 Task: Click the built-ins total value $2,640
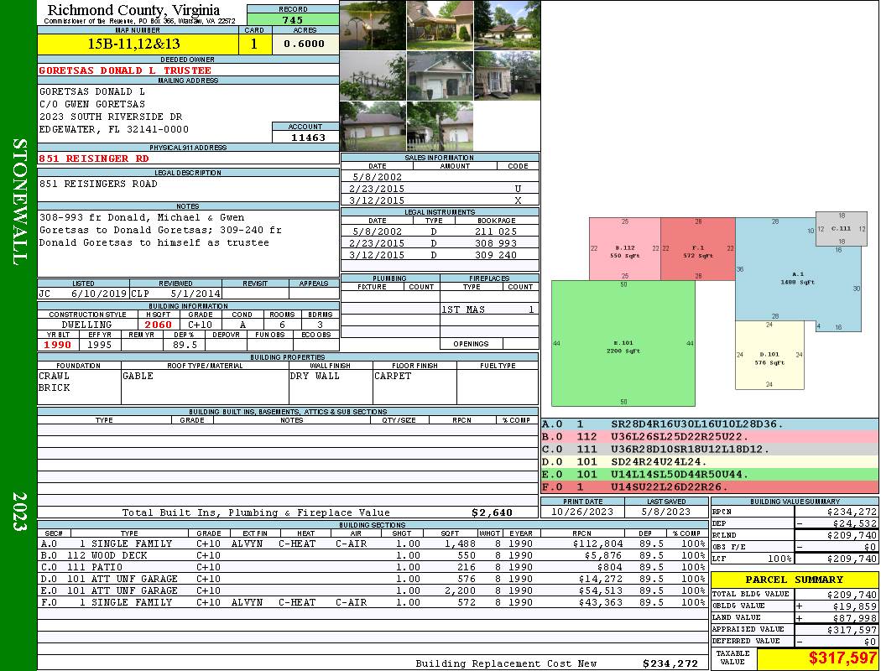493,512
